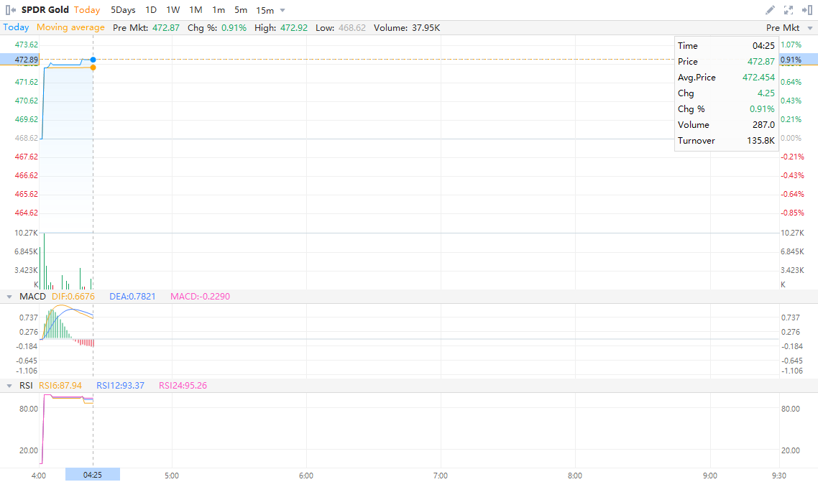The width and height of the screenshot is (818, 482).
Task: Switch chart to 15m interval
Action: tap(265, 10)
